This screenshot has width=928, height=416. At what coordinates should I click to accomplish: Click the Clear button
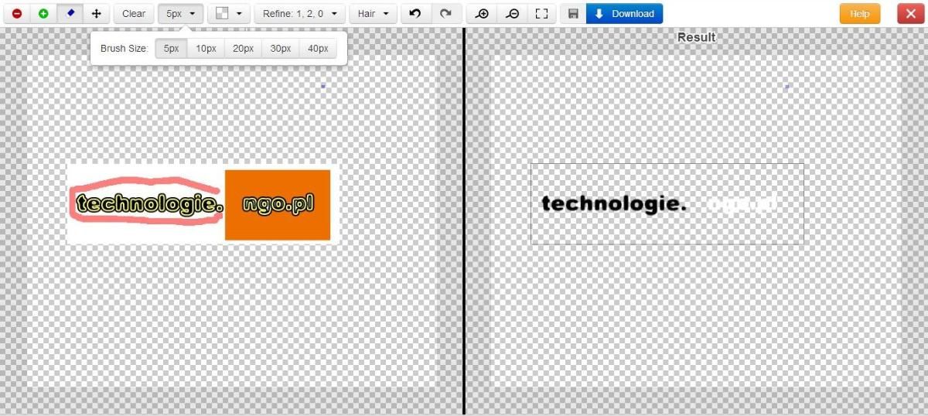(x=134, y=14)
